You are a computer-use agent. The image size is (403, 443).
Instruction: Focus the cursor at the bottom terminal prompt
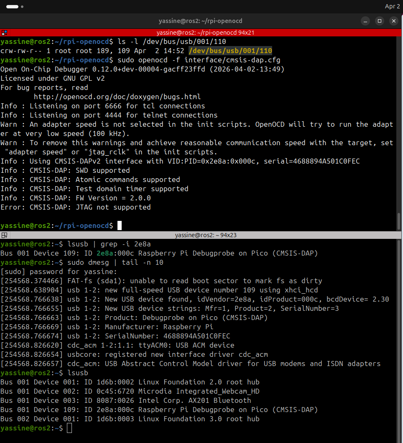(69, 428)
